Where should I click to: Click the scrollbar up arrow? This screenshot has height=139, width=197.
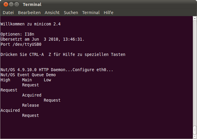pyautogui.click(x=195, y=18)
